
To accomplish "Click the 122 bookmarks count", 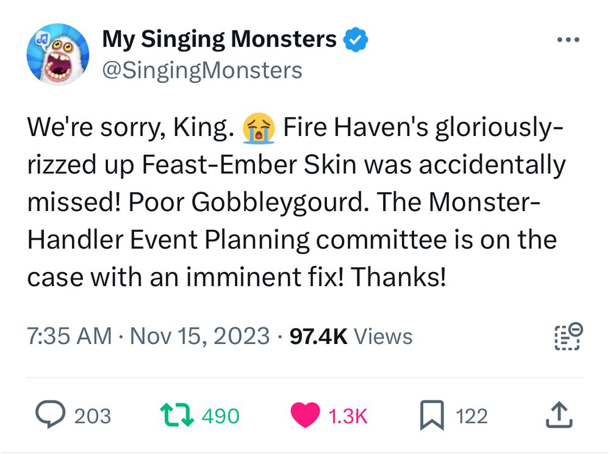I will click(x=472, y=416).
